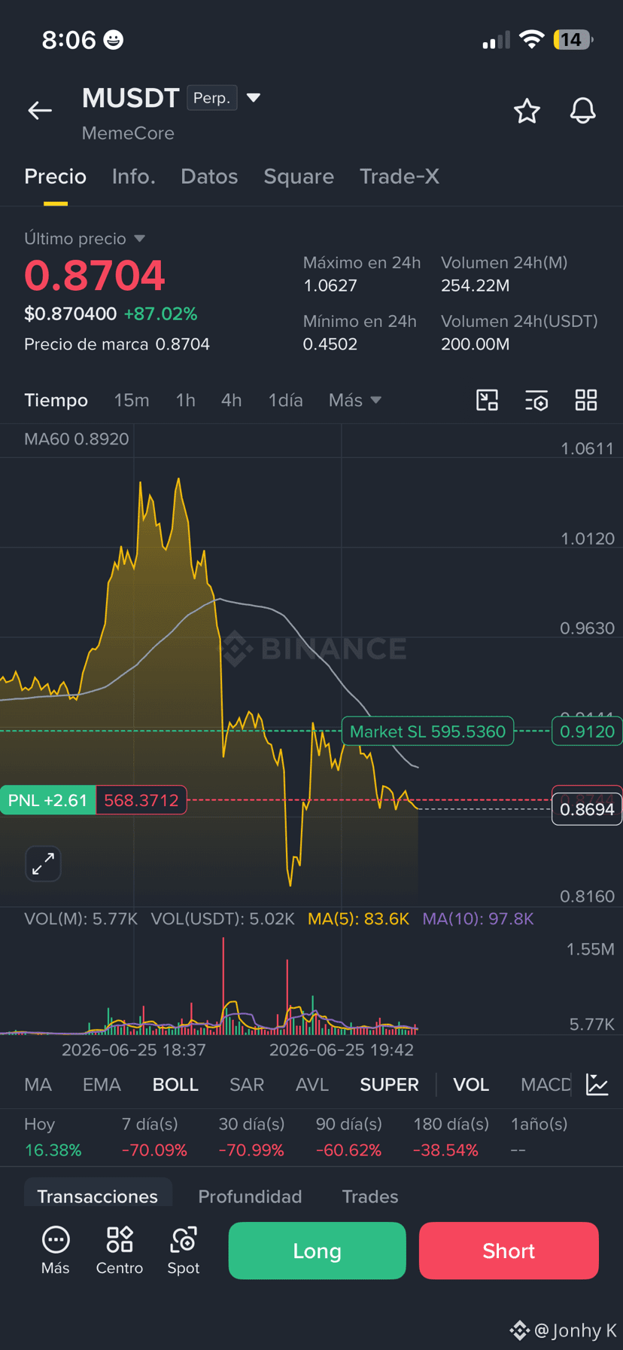Select the 1día timeframe
Image resolution: width=623 pixels, height=1350 pixels.
(x=286, y=400)
